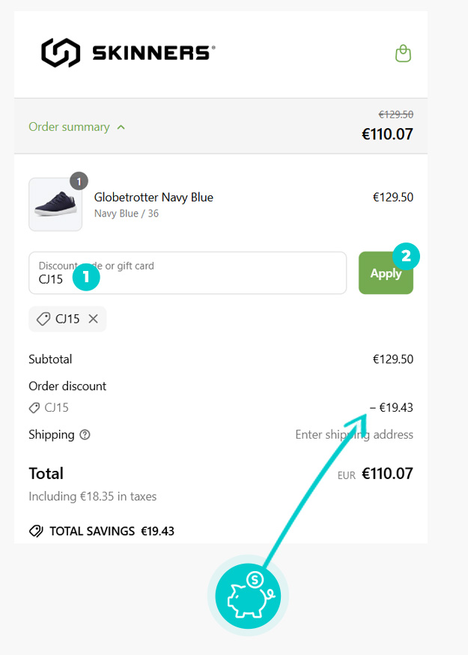Click the item quantity badge on thumbnail
The image size is (468, 655).
click(79, 181)
